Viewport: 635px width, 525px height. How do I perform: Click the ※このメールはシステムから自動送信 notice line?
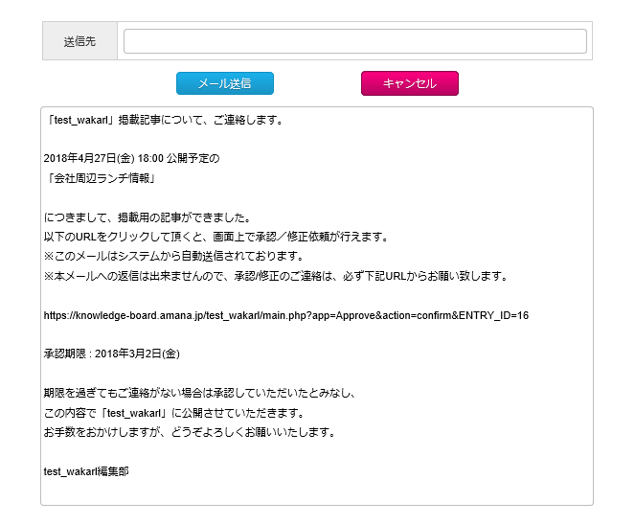173,256
